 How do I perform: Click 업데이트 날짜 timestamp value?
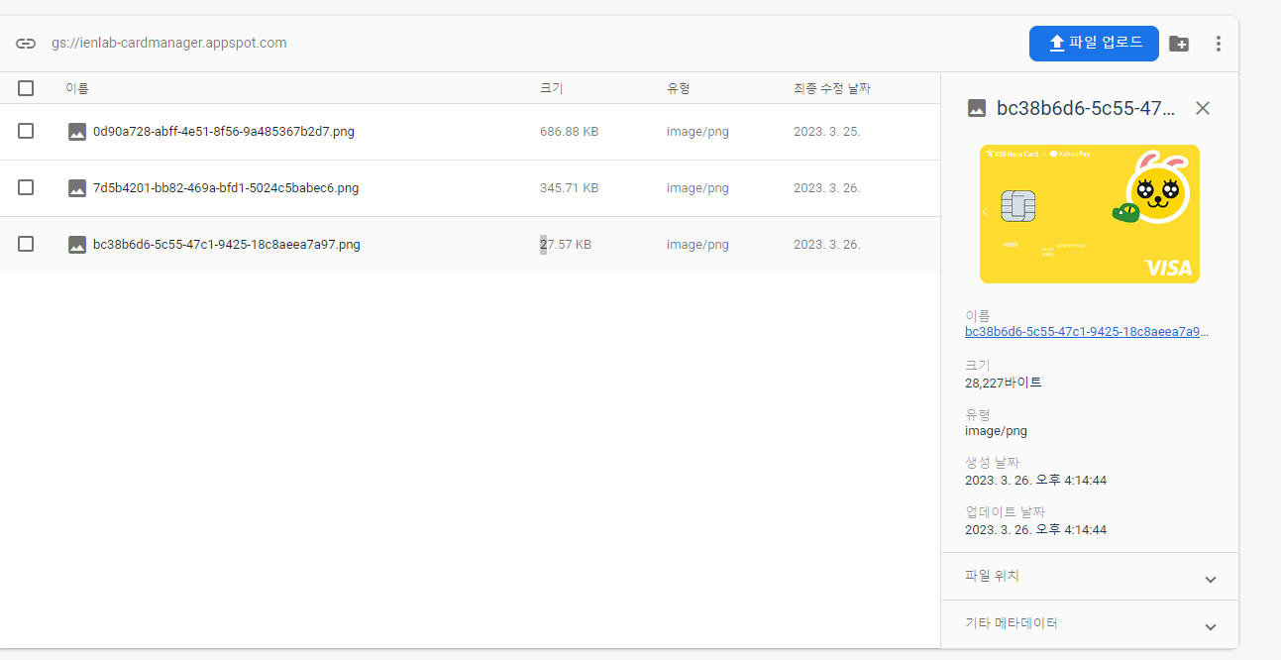click(1035, 530)
